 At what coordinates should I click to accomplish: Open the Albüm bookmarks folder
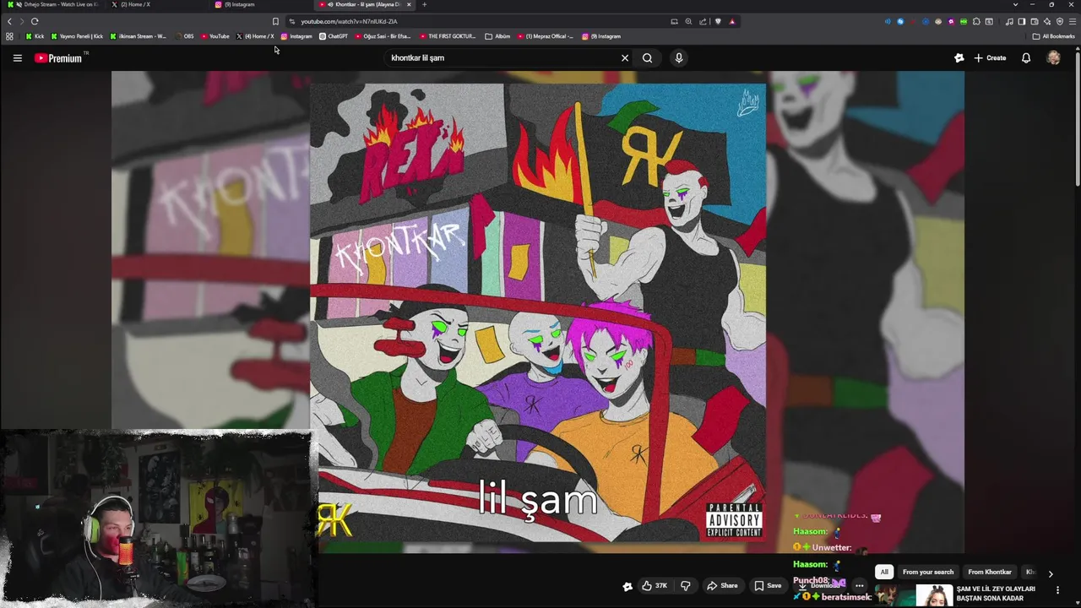click(x=498, y=36)
